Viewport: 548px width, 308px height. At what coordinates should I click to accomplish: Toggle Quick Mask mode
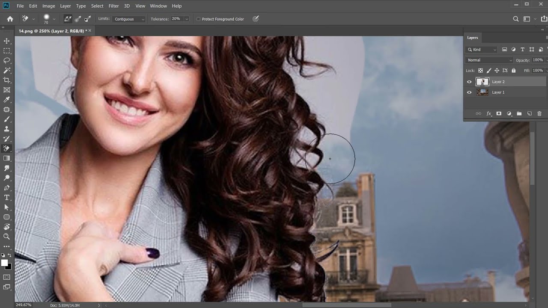(x=7, y=277)
